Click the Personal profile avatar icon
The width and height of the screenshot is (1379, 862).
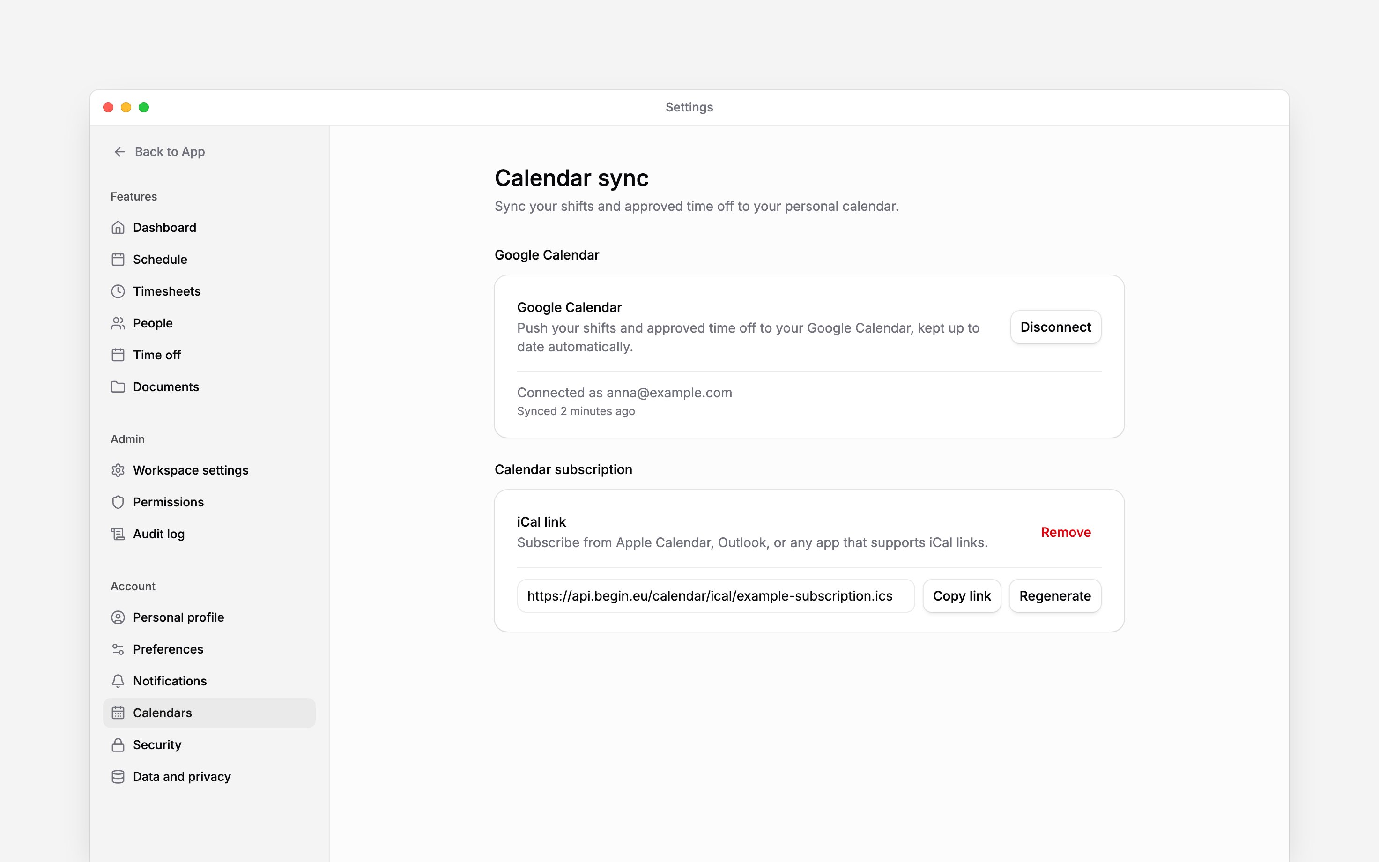pyautogui.click(x=118, y=617)
